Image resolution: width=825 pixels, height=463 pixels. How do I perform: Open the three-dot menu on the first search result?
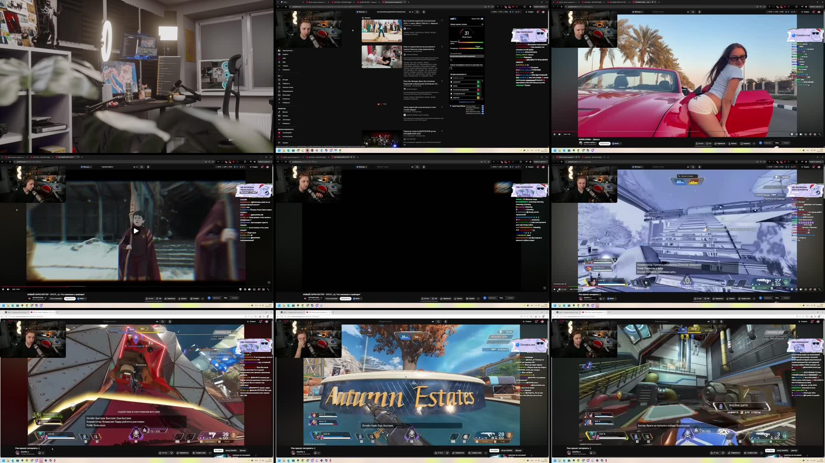[443, 21]
